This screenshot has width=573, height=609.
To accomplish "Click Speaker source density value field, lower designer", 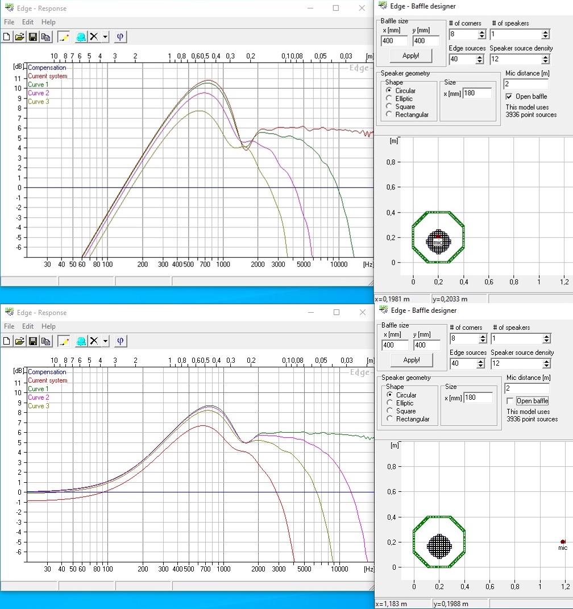I will (x=516, y=363).
